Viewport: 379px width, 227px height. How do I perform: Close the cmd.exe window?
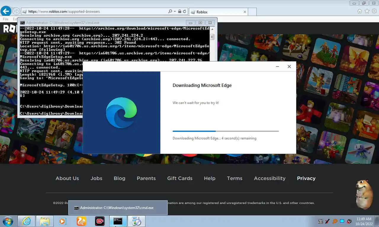click(x=210, y=23)
